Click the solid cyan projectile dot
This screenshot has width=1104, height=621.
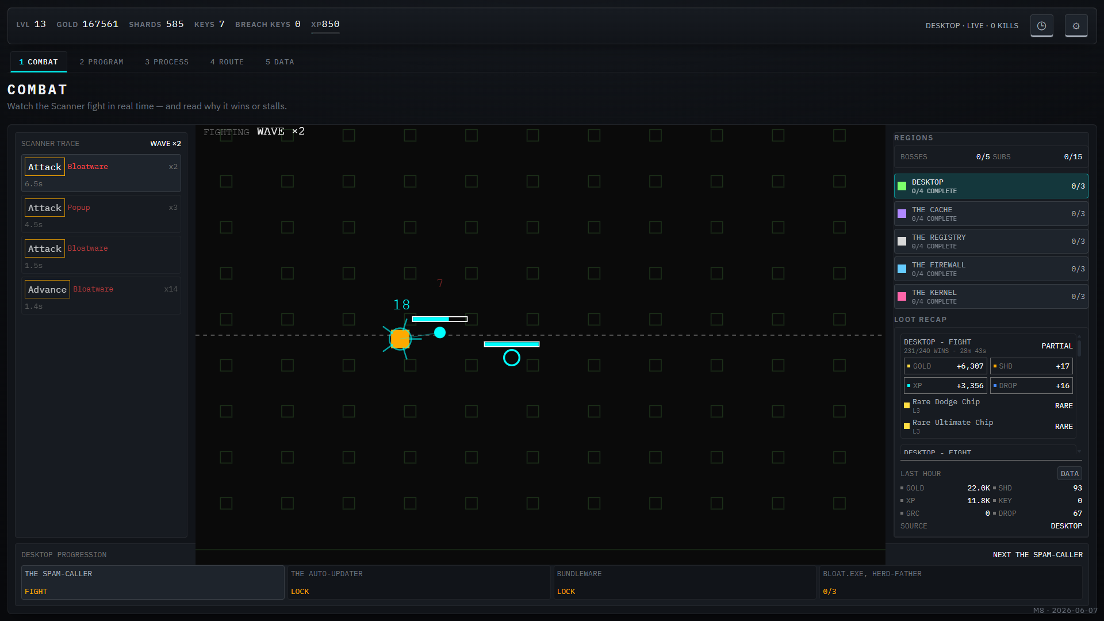[x=440, y=332]
